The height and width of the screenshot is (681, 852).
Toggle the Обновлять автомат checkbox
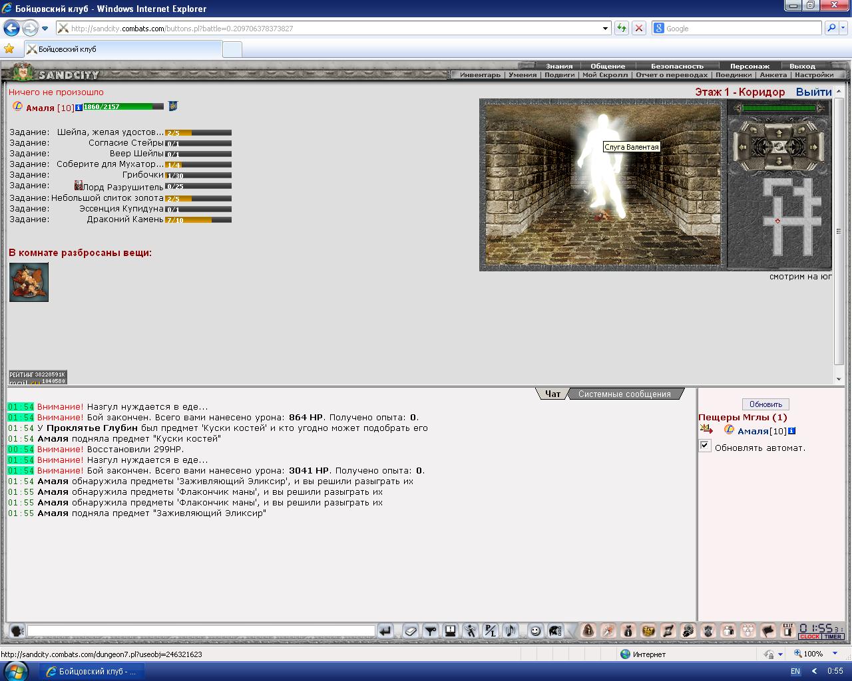tap(705, 446)
